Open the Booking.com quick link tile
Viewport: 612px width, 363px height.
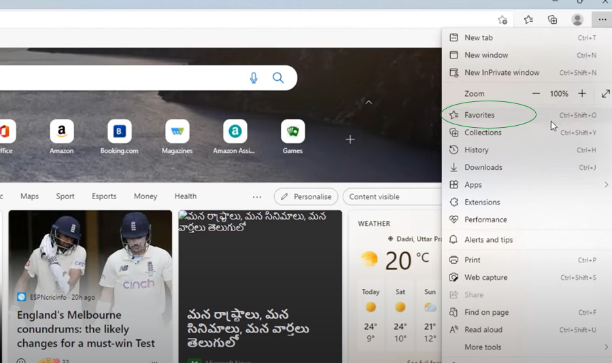pyautogui.click(x=120, y=132)
